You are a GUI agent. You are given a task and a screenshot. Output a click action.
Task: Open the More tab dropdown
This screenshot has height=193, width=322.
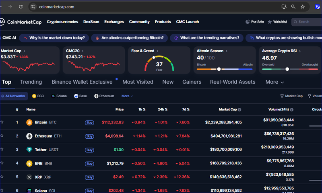coord(275,82)
